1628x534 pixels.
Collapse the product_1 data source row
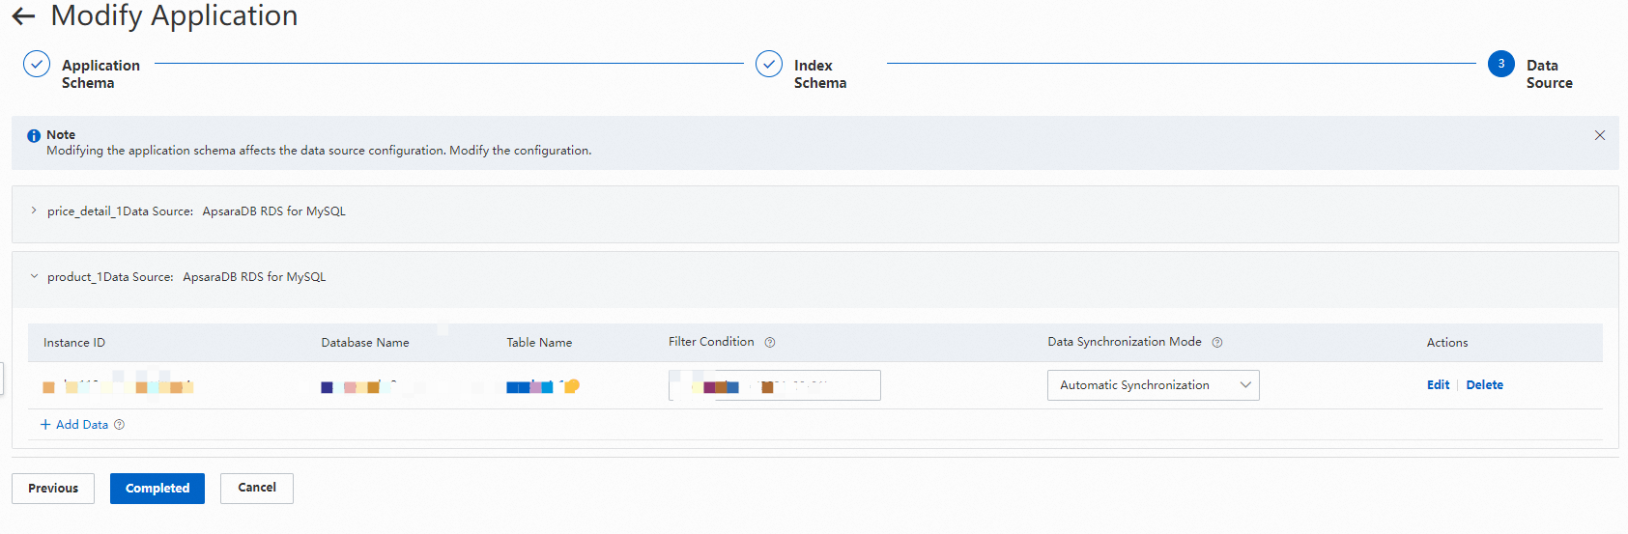[x=34, y=276]
